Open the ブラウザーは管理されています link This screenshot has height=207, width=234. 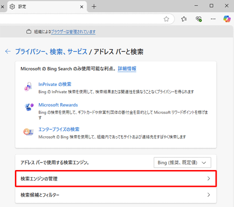(x=73, y=32)
